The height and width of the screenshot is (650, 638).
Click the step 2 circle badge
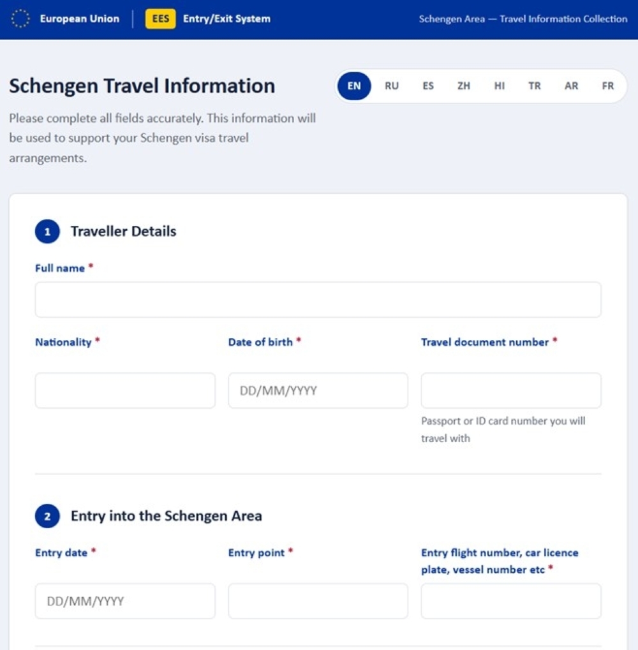[47, 516]
